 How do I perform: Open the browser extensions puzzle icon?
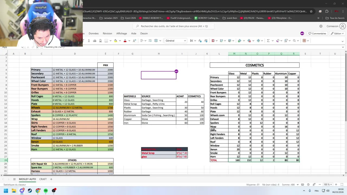327,11
